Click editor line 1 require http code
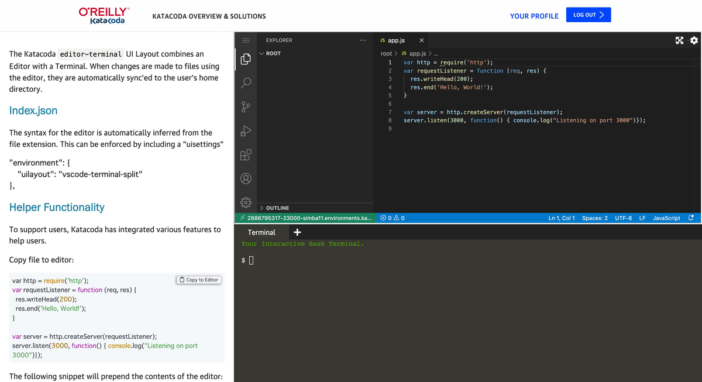702x382 pixels. pos(448,62)
